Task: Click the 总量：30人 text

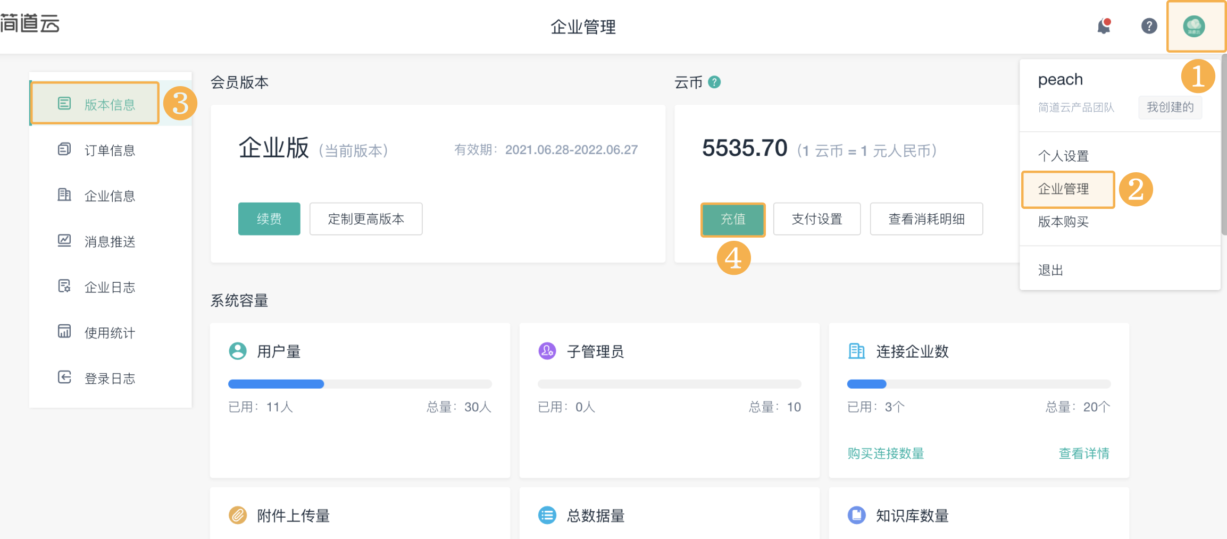Action: pos(459,407)
